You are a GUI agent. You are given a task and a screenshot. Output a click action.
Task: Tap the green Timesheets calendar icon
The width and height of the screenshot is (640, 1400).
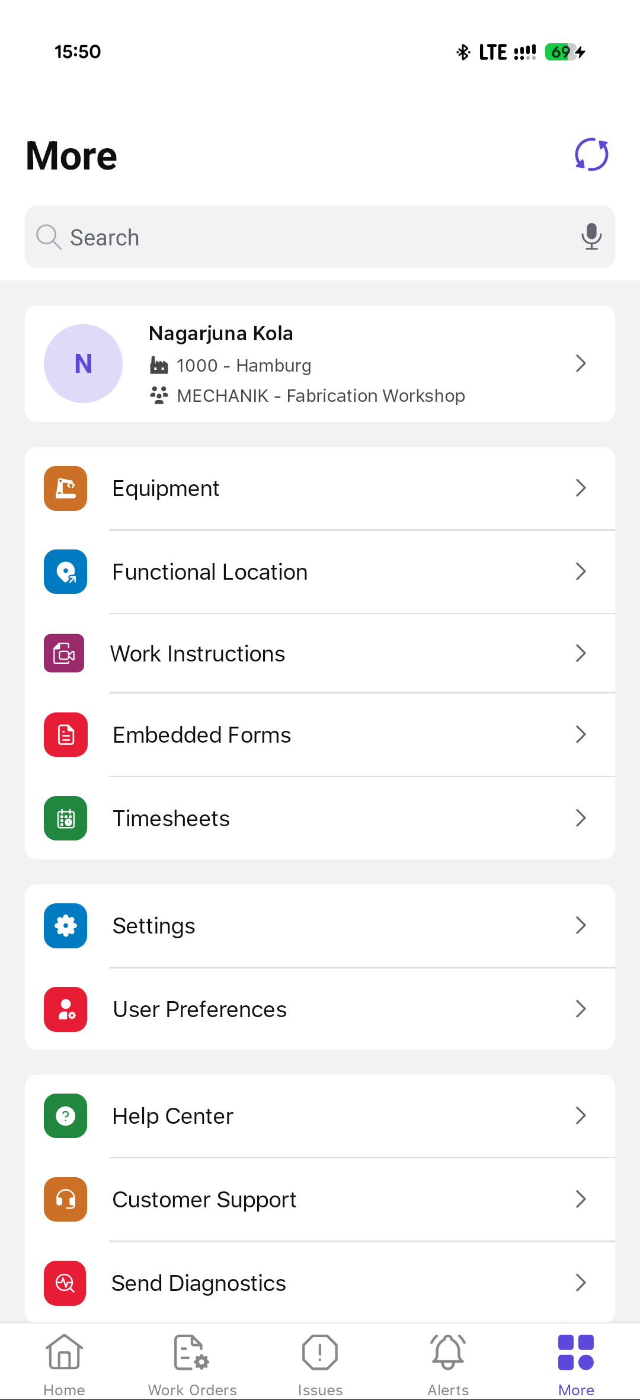66,819
